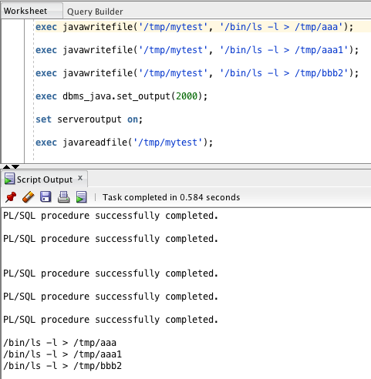Select the Script Output tab
The image size is (371, 379).
click(x=45, y=179)
